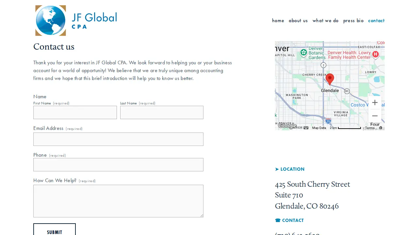Focus the Email Address field
The width and height of the screenshot is (418, 235).
point(118,139)
